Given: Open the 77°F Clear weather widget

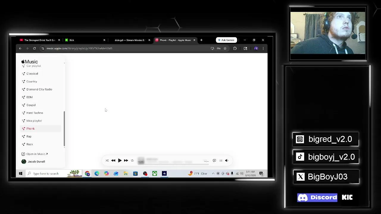Looking at the screenshot, I should [198, 174].
